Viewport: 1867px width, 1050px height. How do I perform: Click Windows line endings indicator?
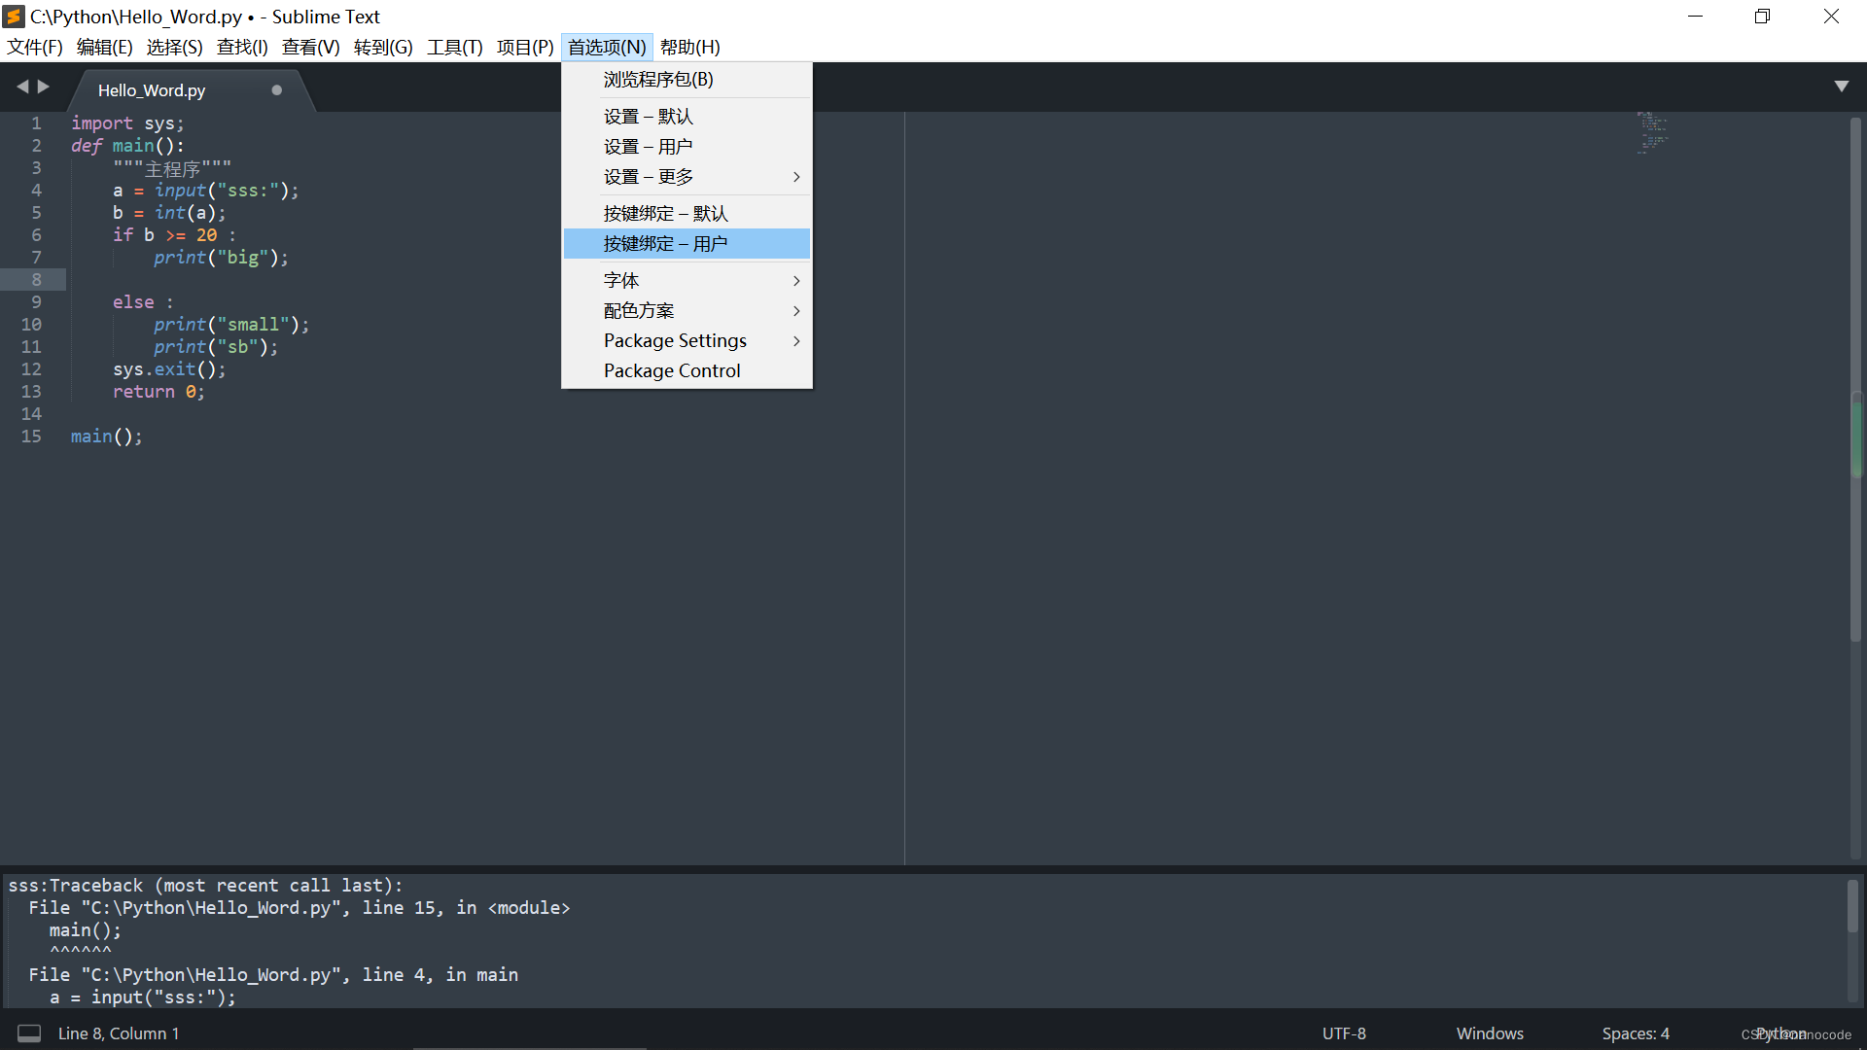(1490, 1033)
